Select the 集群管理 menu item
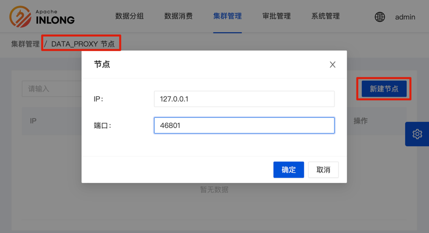The image size is (429, 233). (227, 16)
